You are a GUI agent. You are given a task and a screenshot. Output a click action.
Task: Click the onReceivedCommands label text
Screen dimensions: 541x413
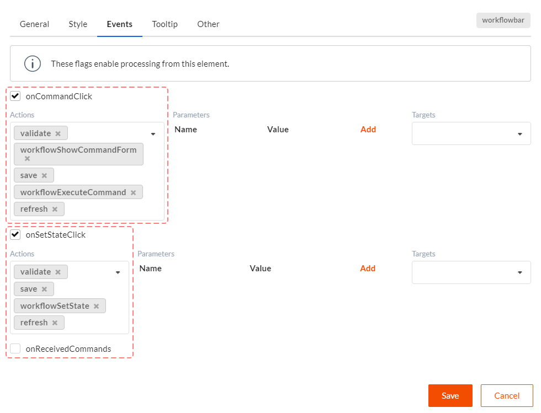(x=68, y=349)
